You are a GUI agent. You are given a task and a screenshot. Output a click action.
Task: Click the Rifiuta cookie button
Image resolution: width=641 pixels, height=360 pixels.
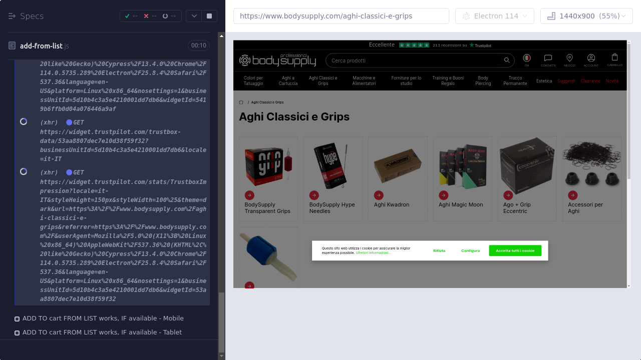pos(439,250)
